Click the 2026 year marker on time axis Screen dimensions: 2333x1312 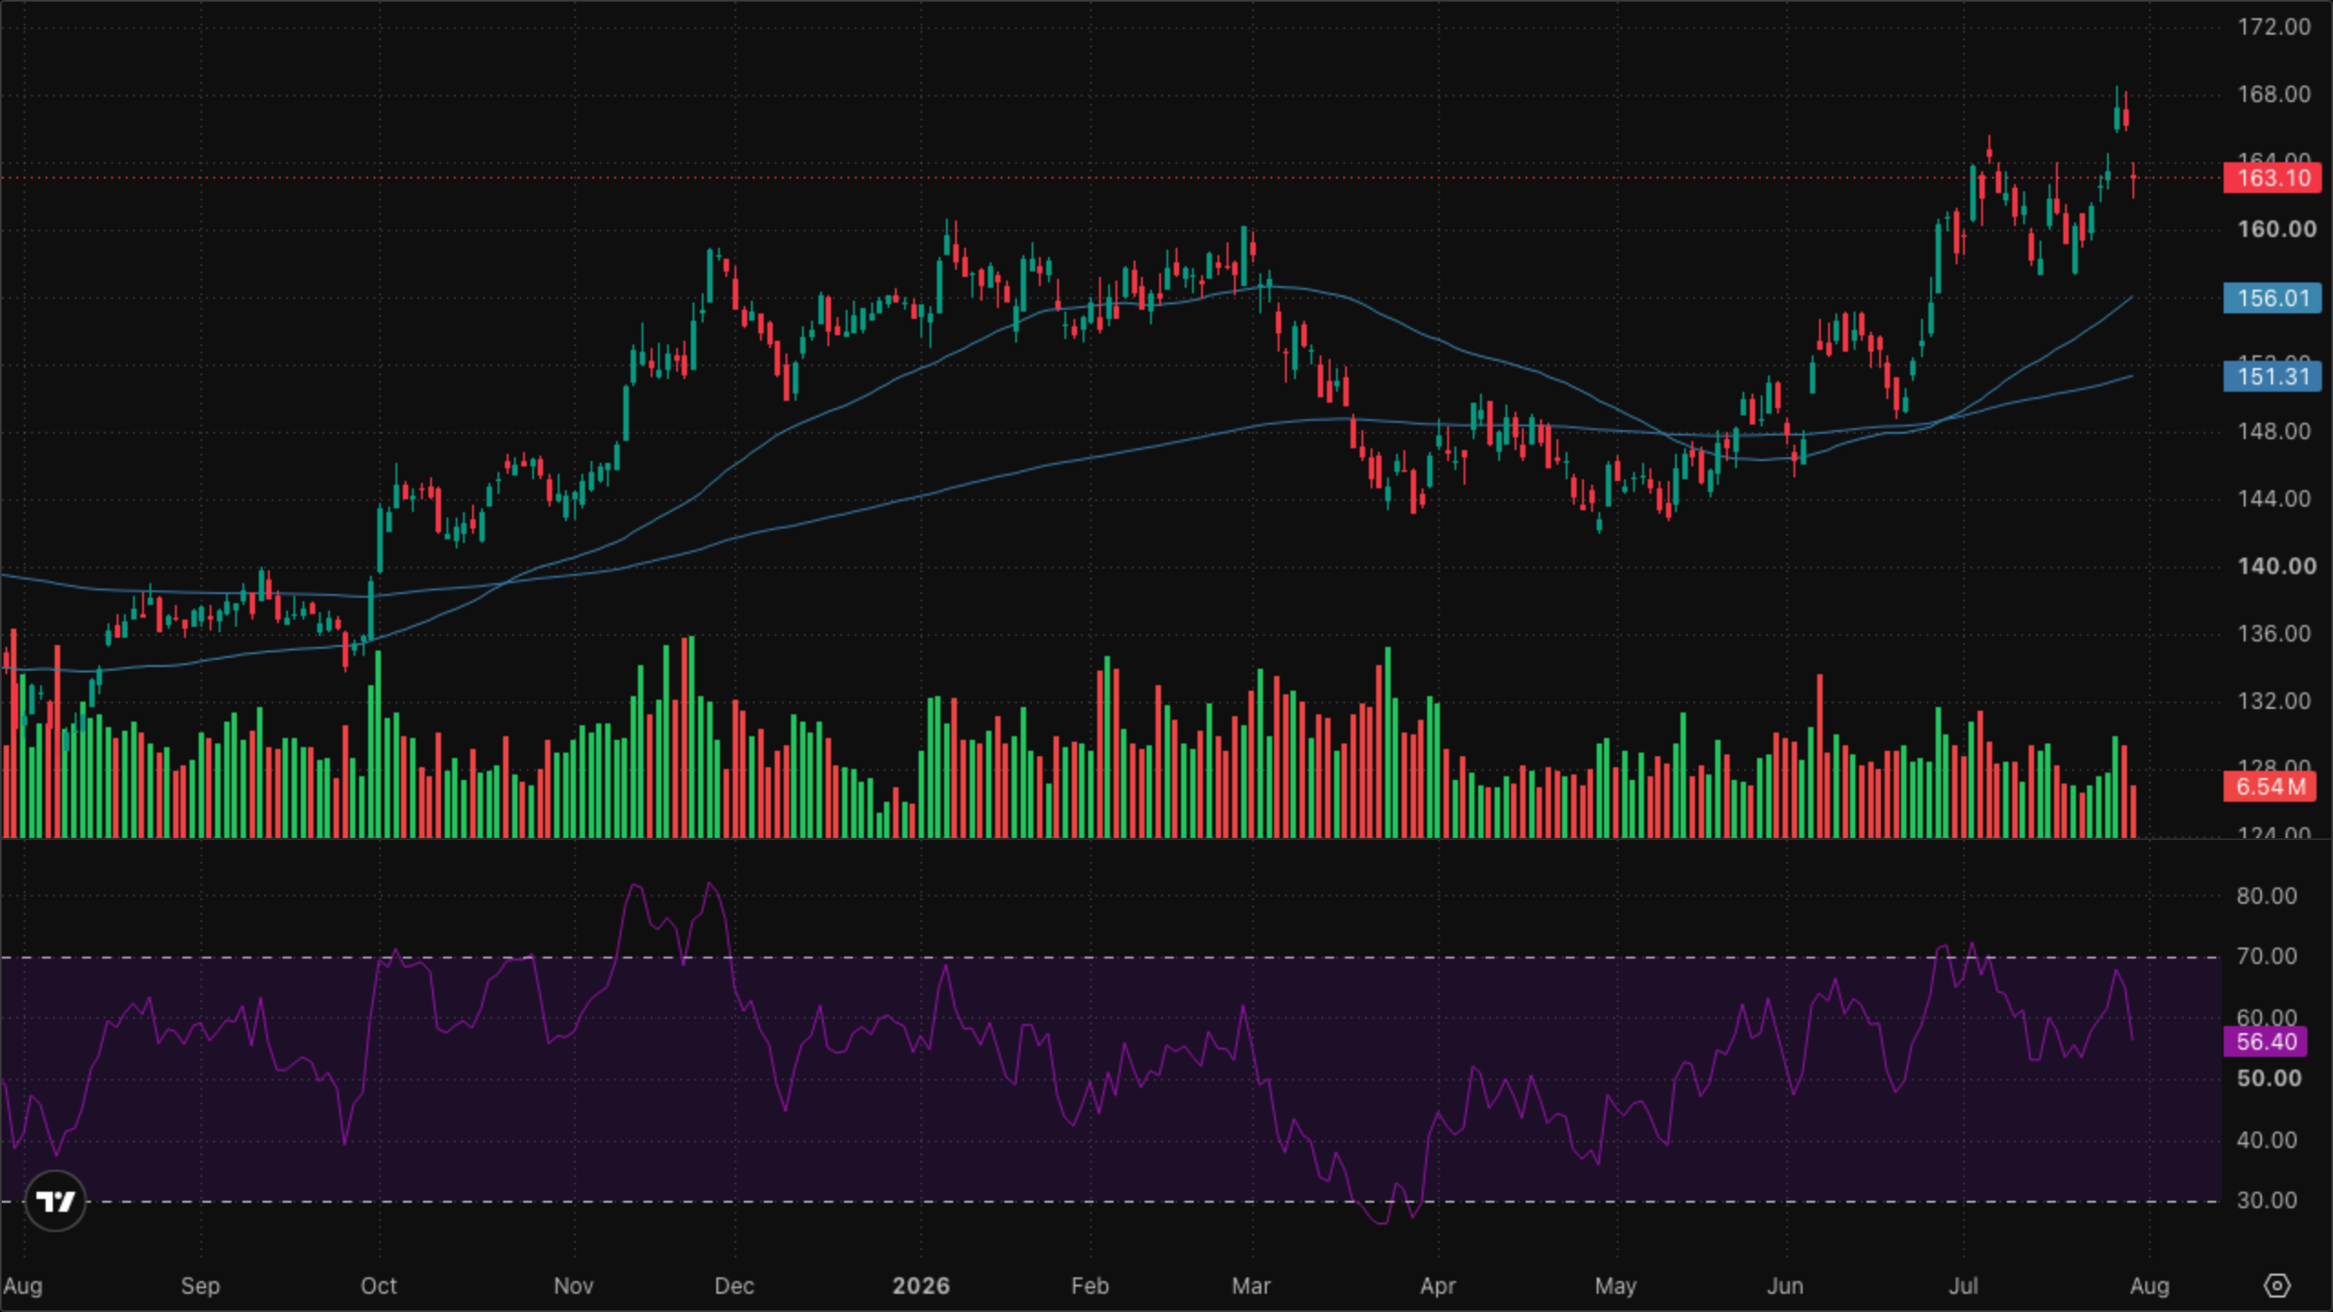pyautogui.click(x=920, y=1286)
